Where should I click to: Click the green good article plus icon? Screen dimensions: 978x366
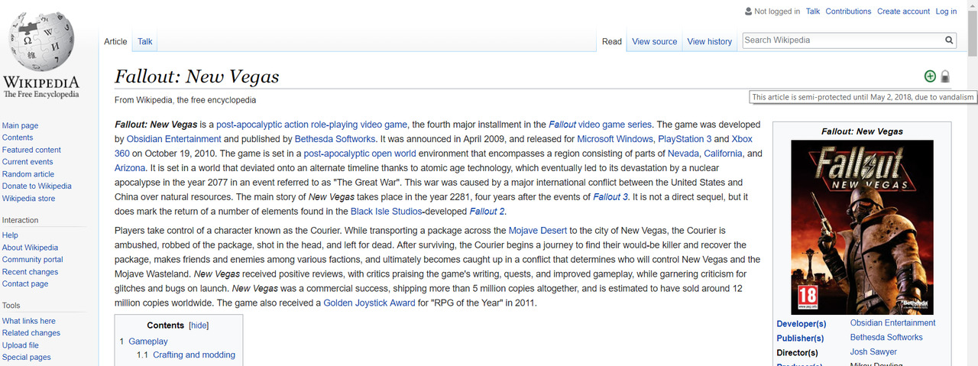coord(930,76)
